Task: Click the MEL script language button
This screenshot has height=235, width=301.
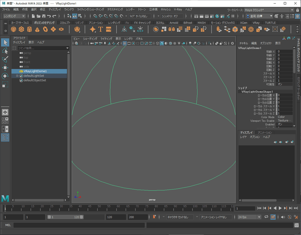Action: click(8, 225)
